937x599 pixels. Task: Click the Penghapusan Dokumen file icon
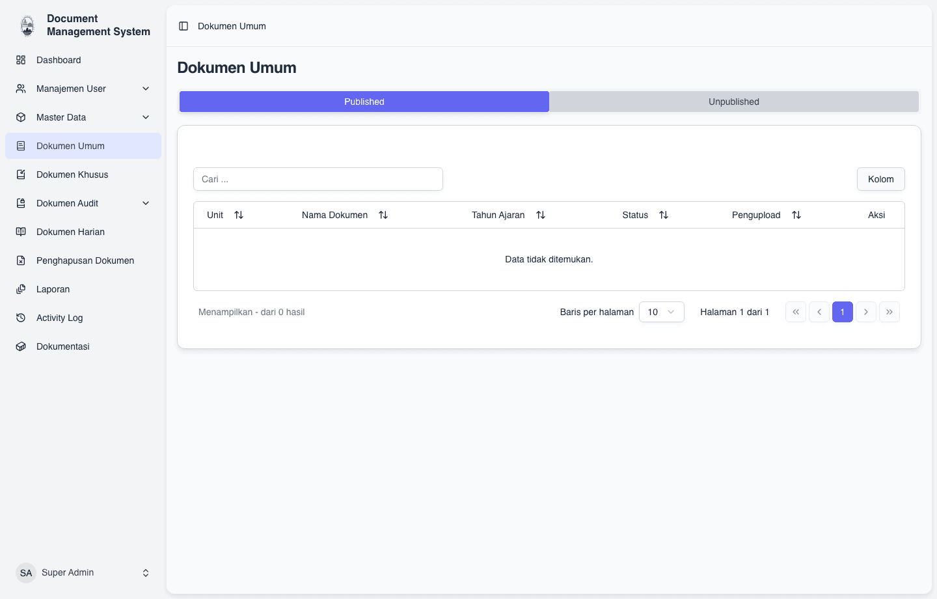21,260
